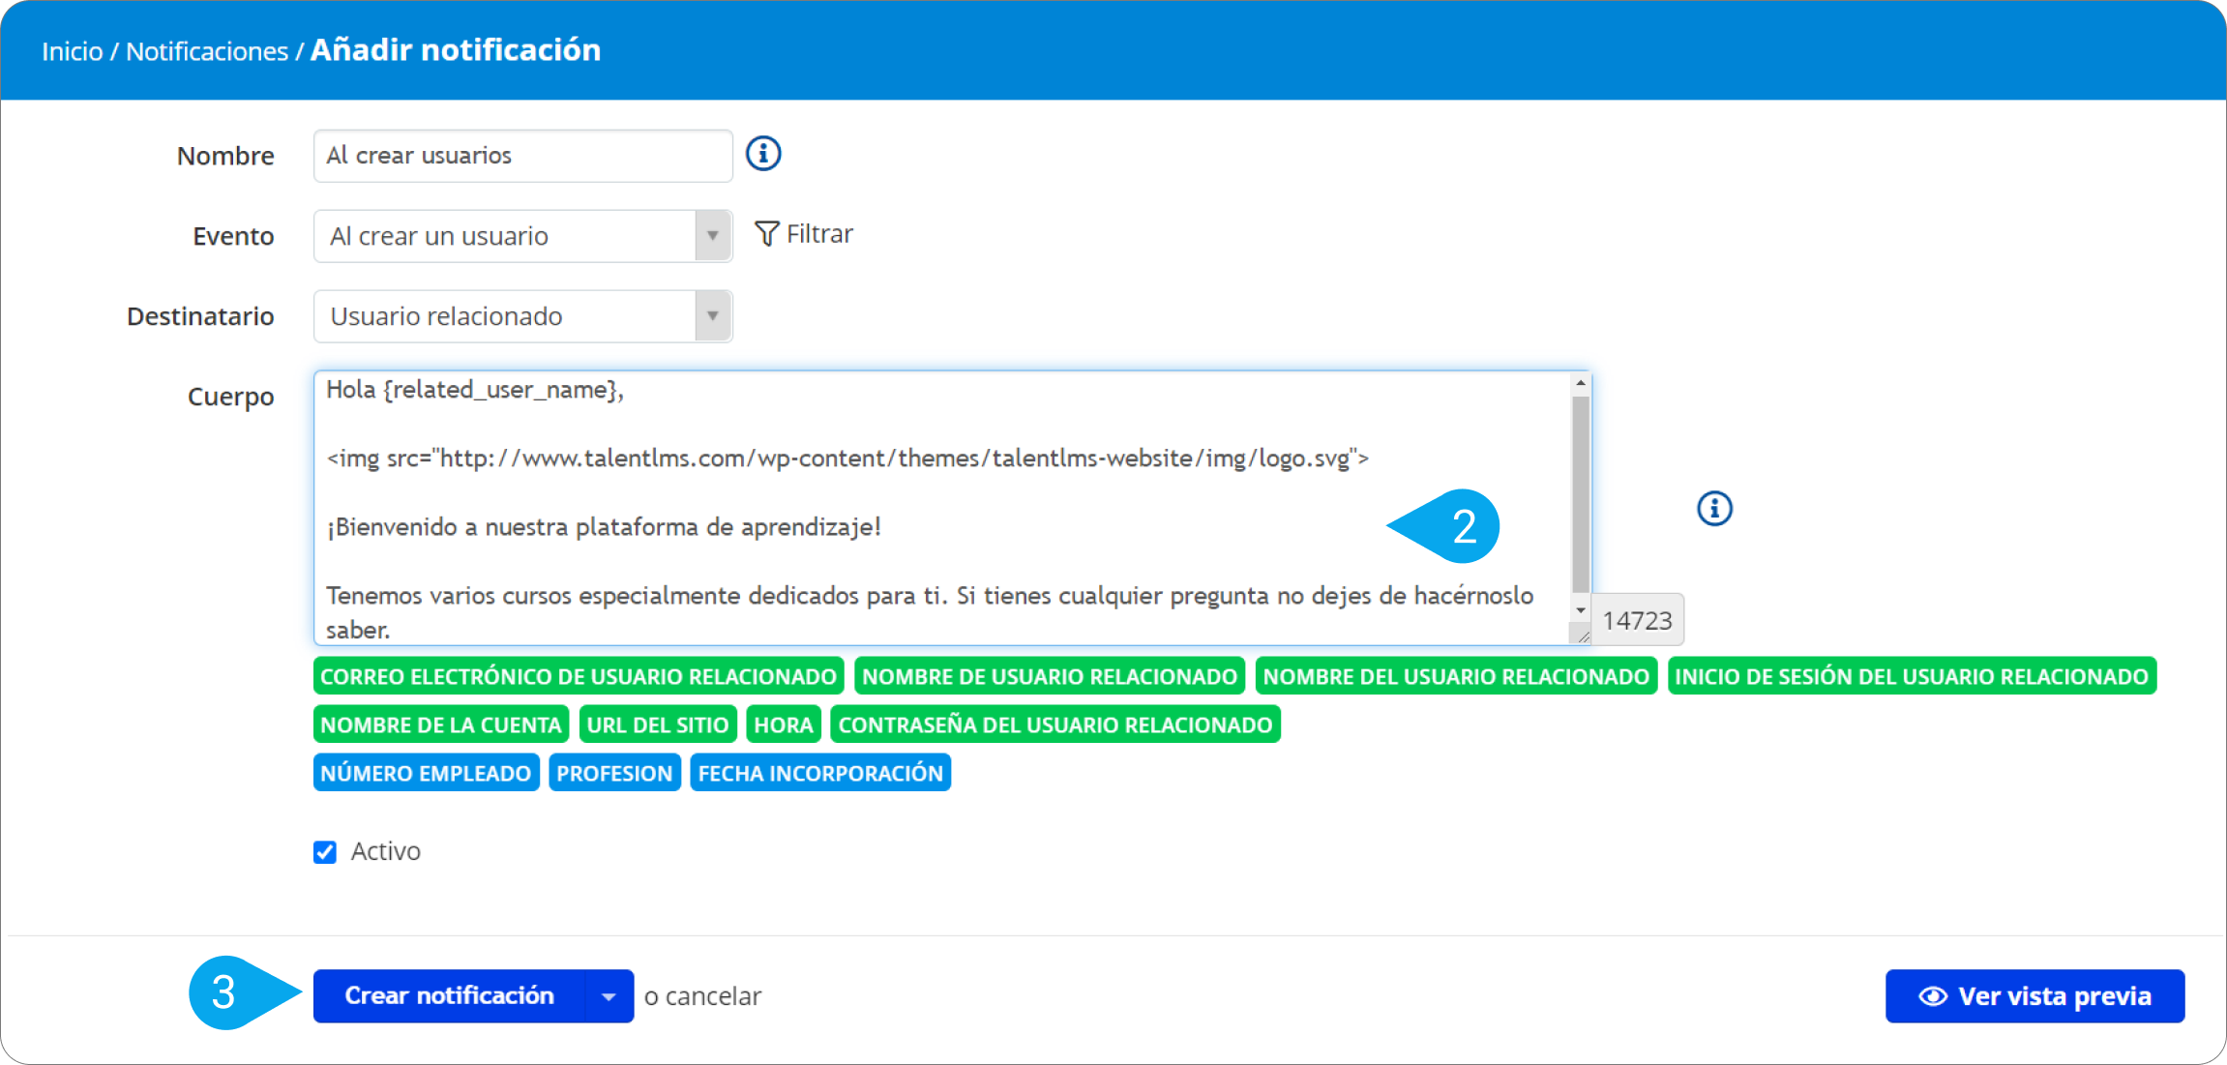Insert Hora tag

click(x=784, y=725)
